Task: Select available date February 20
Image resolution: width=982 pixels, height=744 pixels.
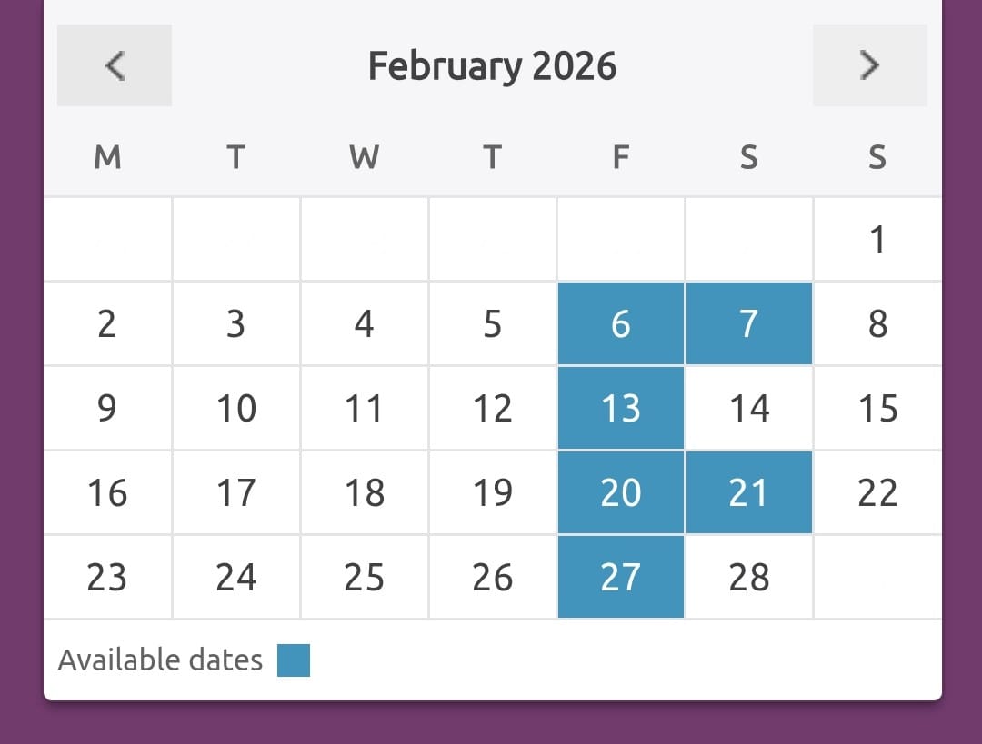Action: tap(620, 492)
